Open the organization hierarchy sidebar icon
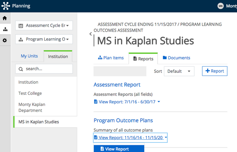 [5, 29]
